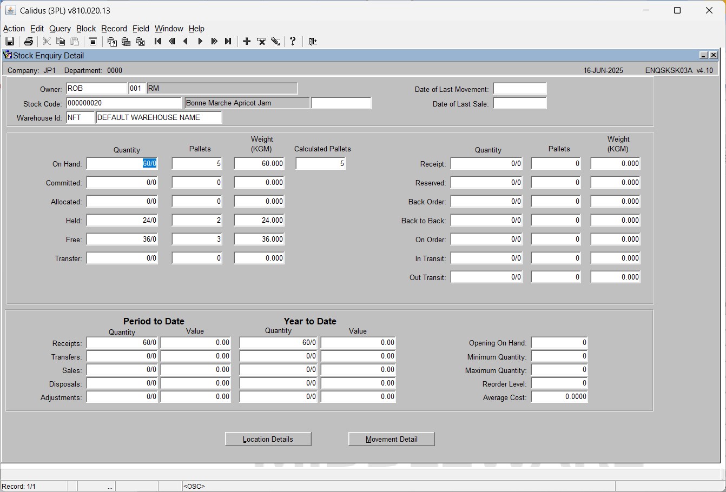This screenshot has width=726, height=492.
Task: Open the Edit menu
Action: tap(37, 29)
